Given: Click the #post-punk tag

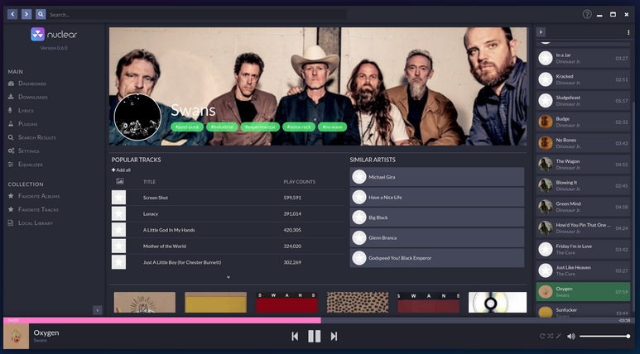Looking at the screenshot, I should tap(187, 127).
